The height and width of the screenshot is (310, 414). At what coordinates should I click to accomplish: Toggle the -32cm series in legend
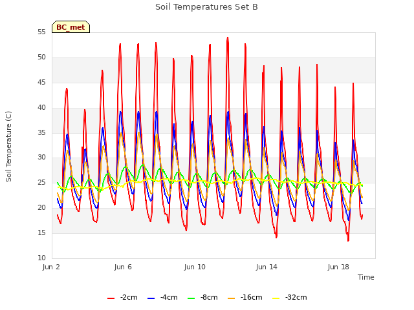click(290, 298)
